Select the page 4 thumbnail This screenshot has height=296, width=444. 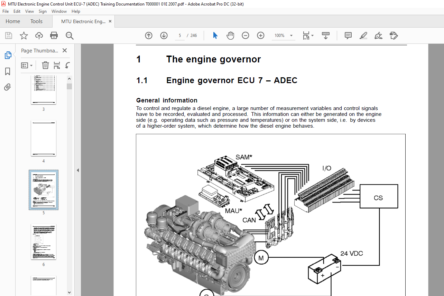point(44,138)
